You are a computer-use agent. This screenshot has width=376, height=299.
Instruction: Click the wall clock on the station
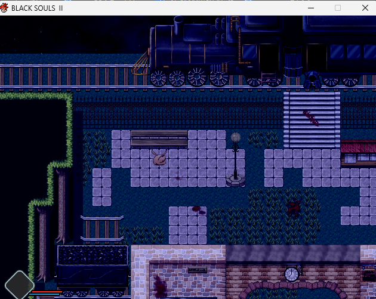click(x=291, y=273)
